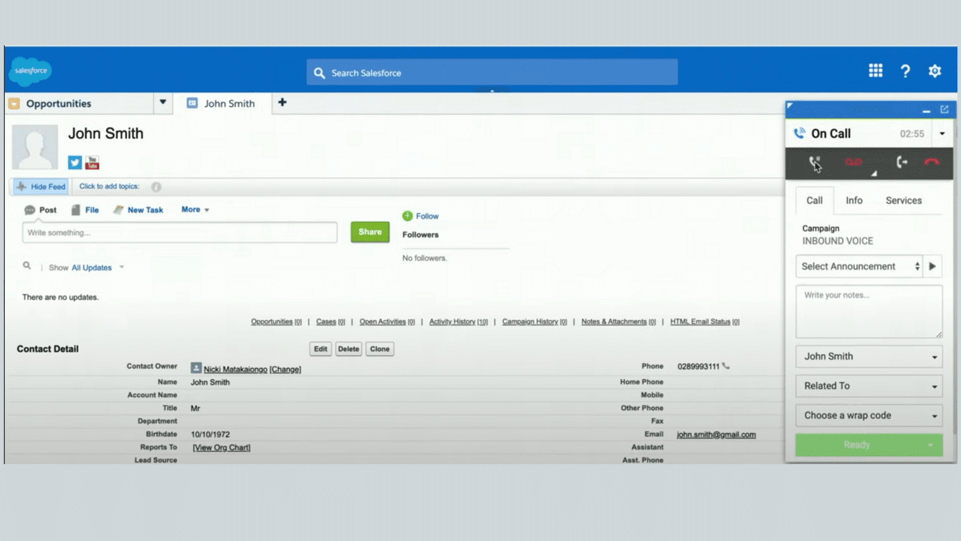Click the Follow link
Screen dimensions: 961x541
tap(427, 216)
